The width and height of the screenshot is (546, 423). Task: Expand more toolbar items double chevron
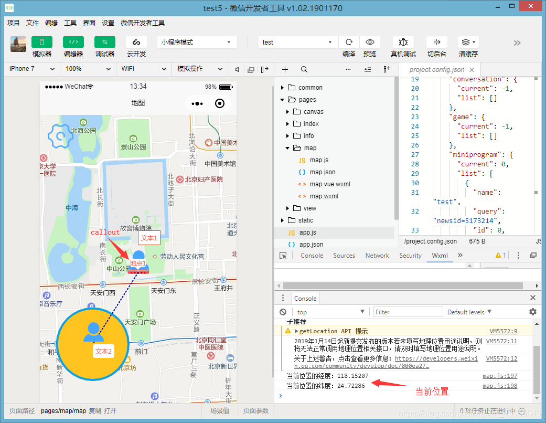click(517, 43)
